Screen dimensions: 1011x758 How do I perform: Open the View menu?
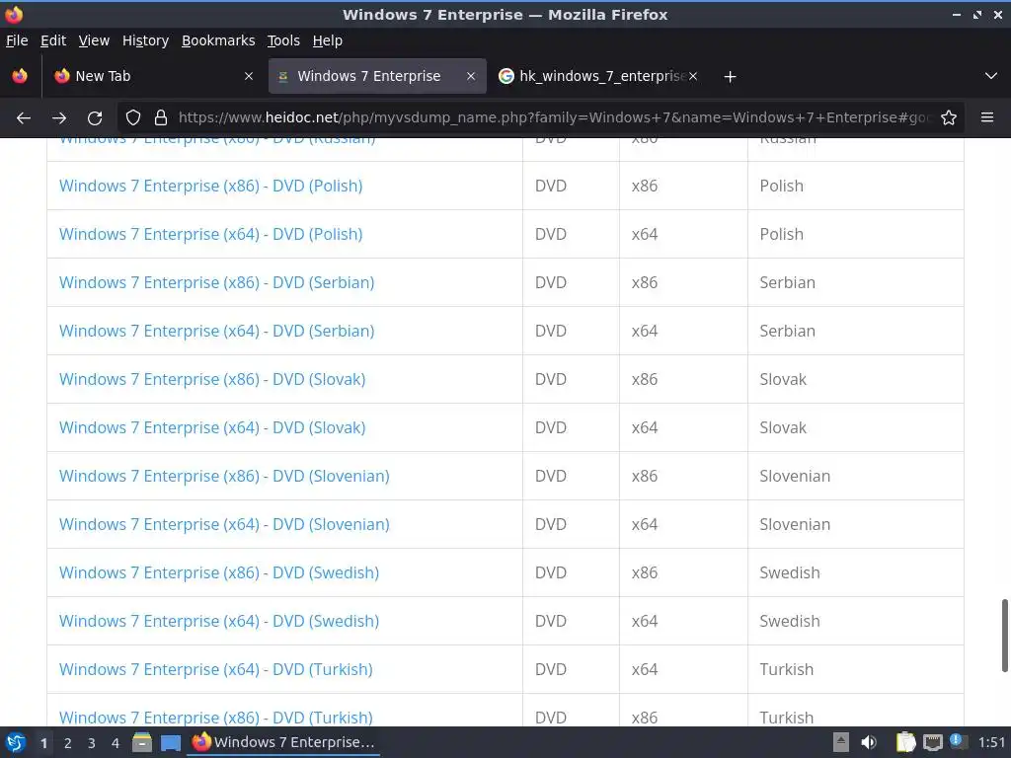(x=94, y=40)
